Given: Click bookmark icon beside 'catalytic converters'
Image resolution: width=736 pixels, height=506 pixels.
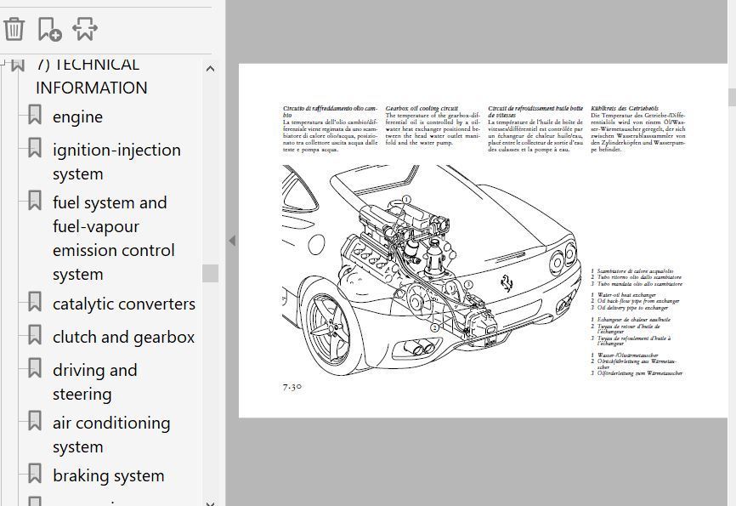Looking at the screenshot, I should (35, 302).
